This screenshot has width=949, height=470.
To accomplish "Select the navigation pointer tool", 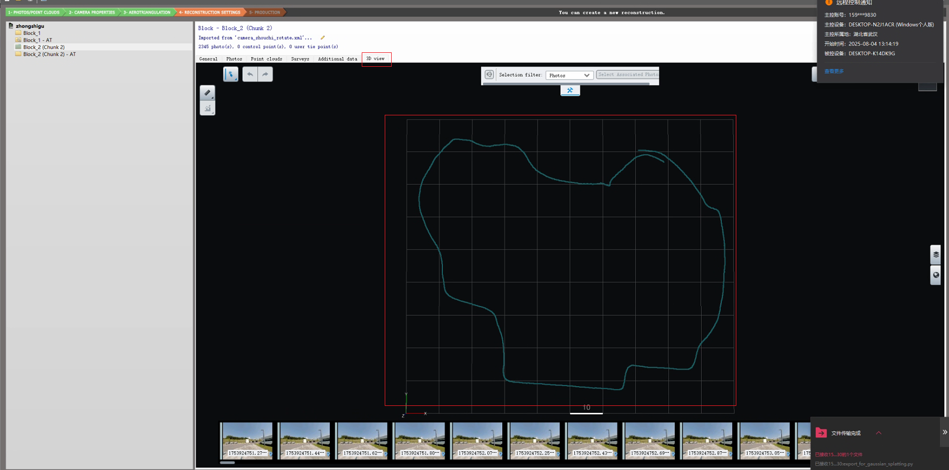I will (x=231, y=74).
